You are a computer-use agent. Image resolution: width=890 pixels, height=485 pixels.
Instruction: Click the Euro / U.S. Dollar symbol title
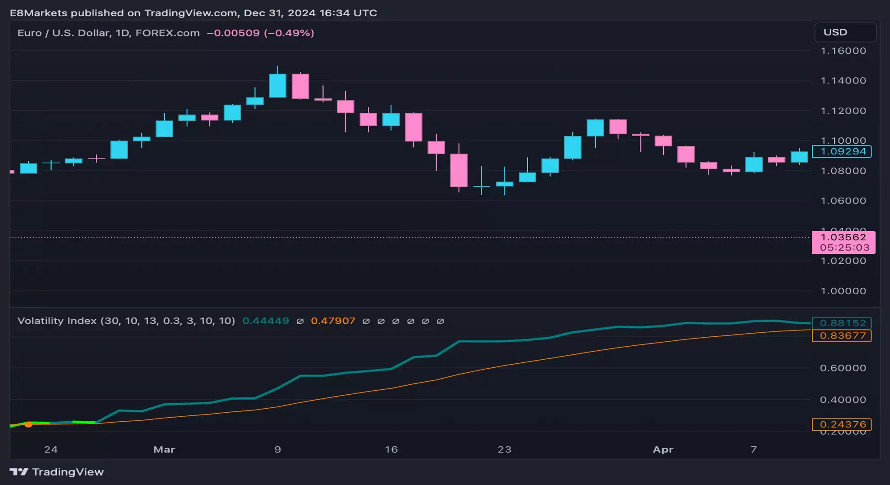click(x=108, y=33)
